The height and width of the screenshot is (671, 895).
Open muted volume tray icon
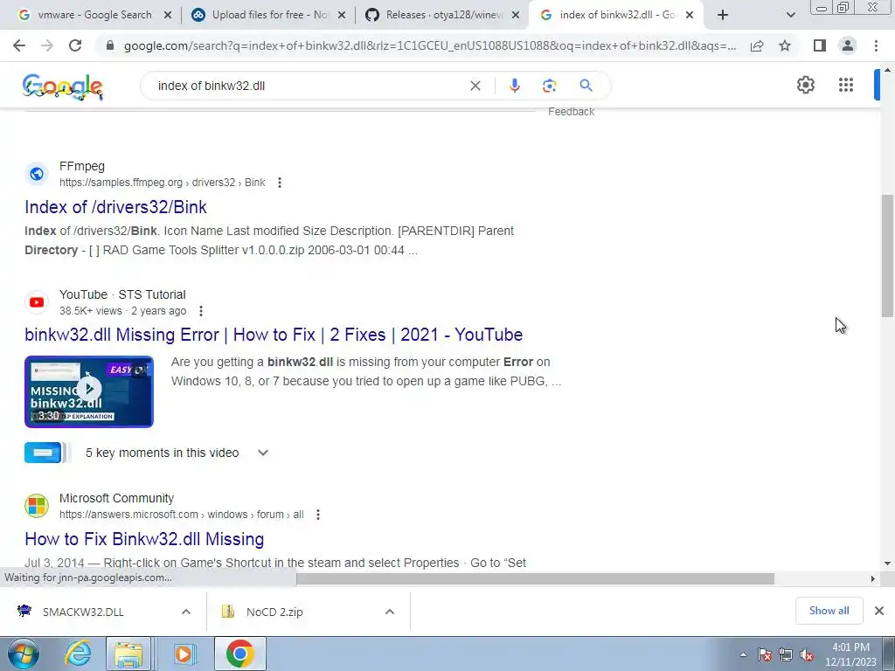tap(807, 655)
